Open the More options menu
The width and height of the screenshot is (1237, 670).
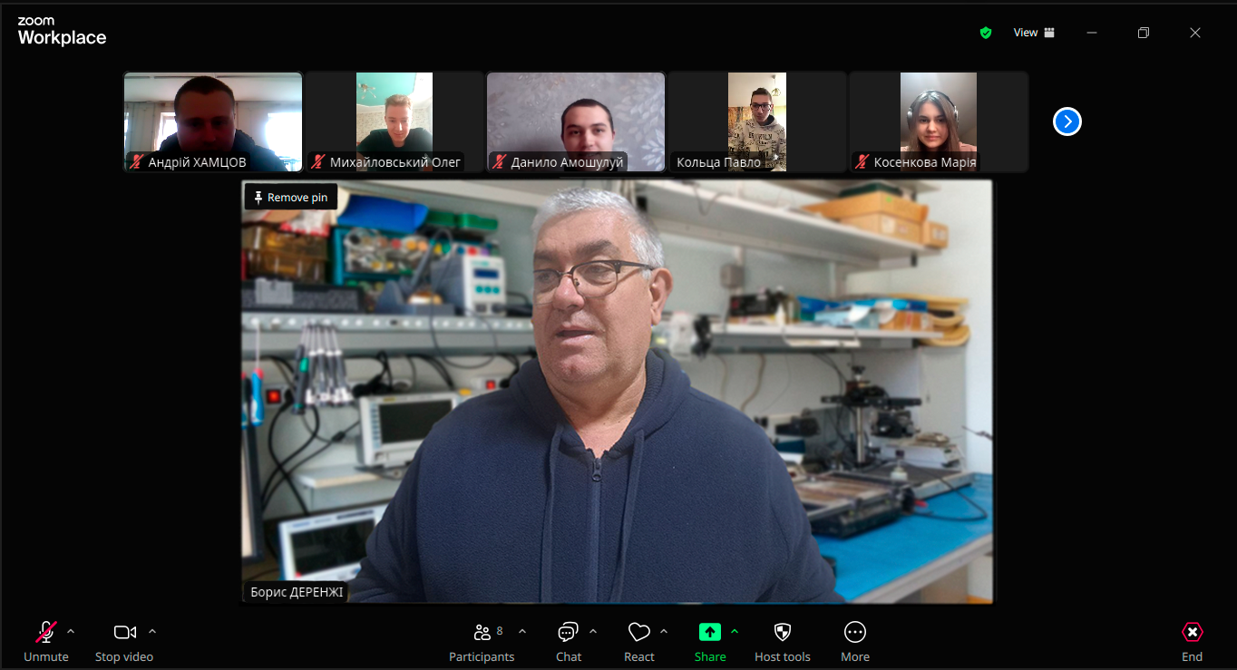tap(855, 641)
